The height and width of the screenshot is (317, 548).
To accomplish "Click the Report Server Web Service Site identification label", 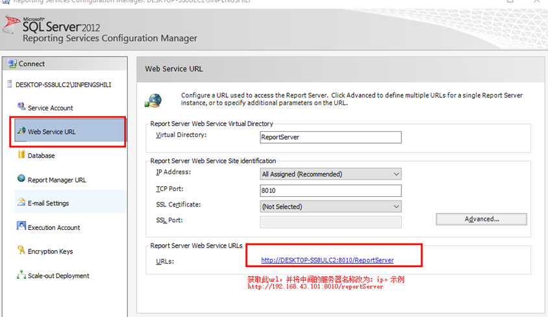I will 213,160.
